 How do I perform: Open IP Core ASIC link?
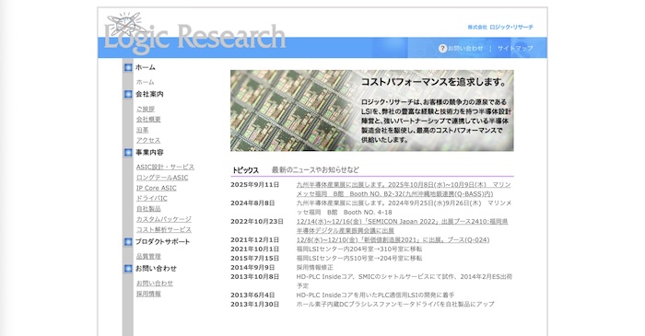point(157,188)
